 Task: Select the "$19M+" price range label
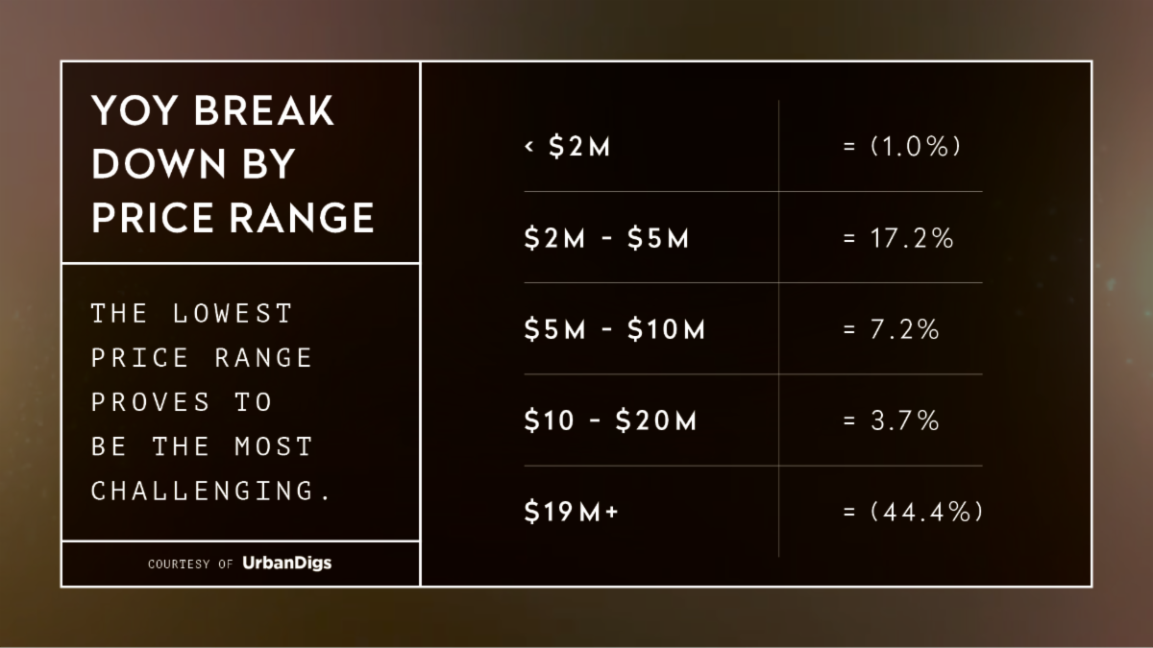pyautogui.click(x=572, y=513)
